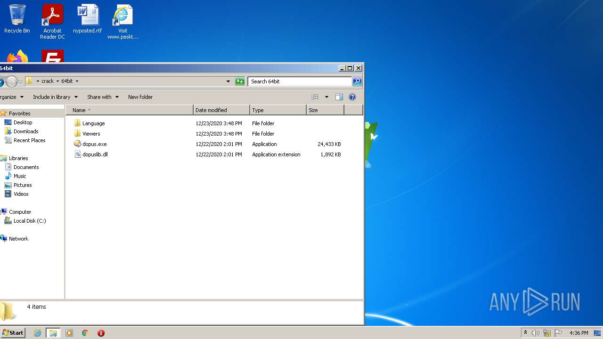Open Windows Media Player from taskbar

[69, 333]
